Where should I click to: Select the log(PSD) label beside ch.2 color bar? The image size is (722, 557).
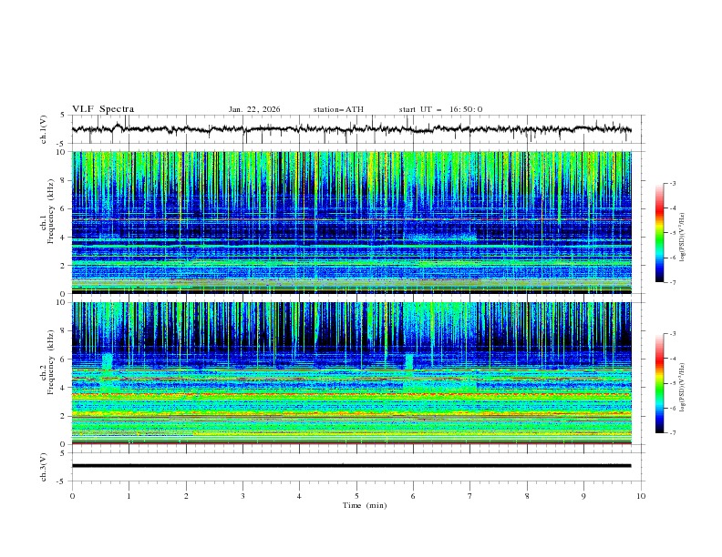click(x=683, y=388)
